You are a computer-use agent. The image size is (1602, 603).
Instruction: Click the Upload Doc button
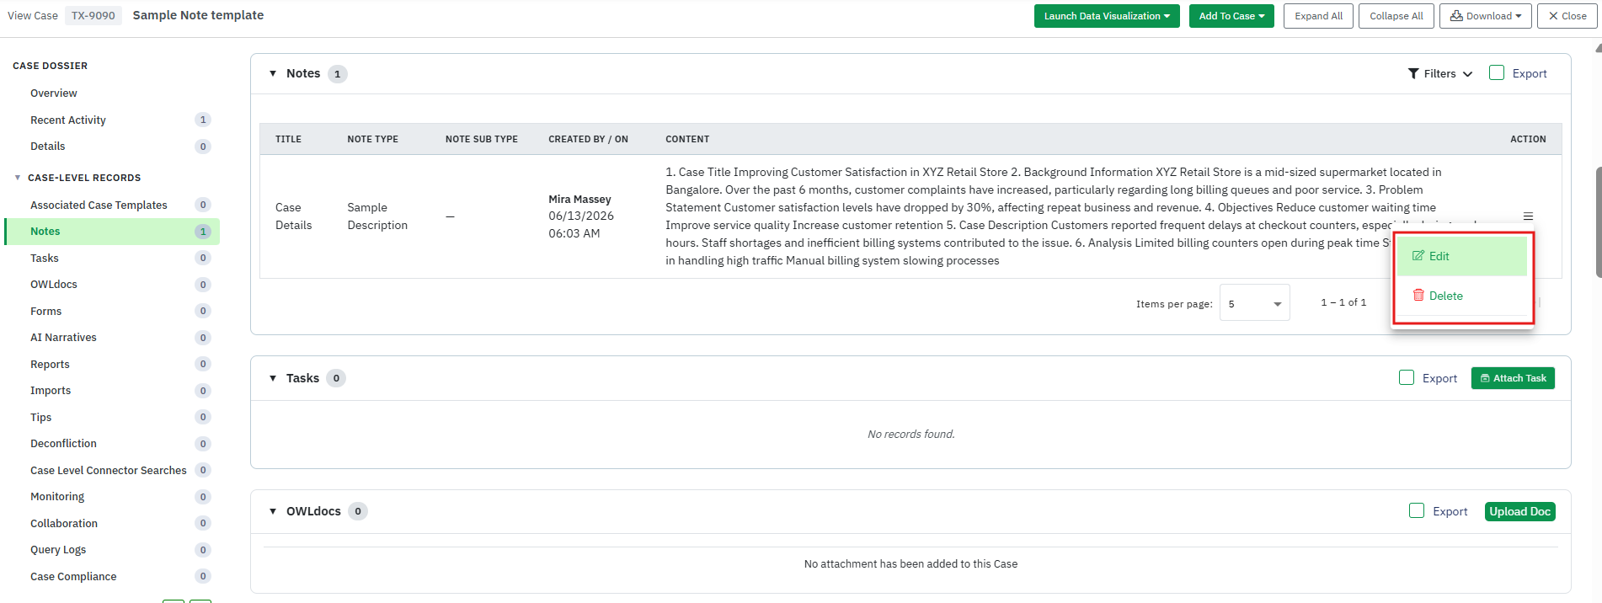[1520, 511]
